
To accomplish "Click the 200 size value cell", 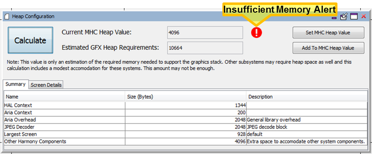I will [185, 112].
